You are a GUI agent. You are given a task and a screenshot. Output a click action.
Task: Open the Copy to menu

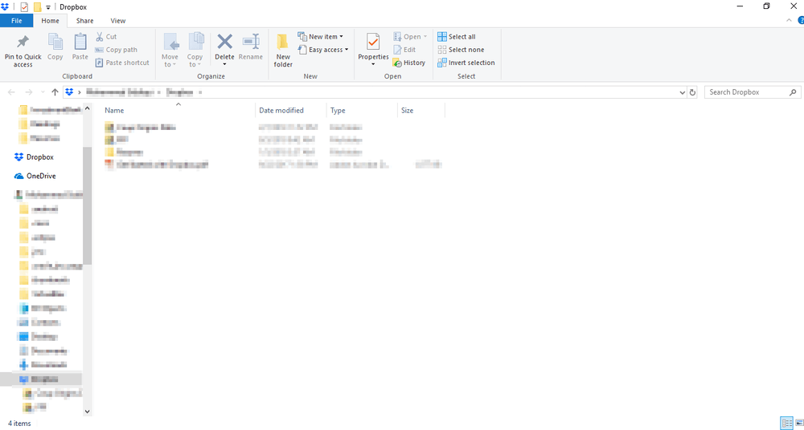click(x=195, y=51)
